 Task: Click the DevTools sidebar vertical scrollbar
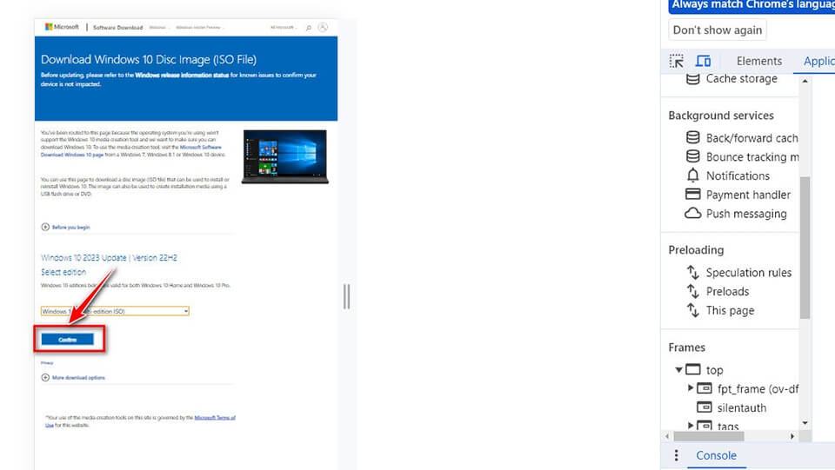(x=805, y=252)
